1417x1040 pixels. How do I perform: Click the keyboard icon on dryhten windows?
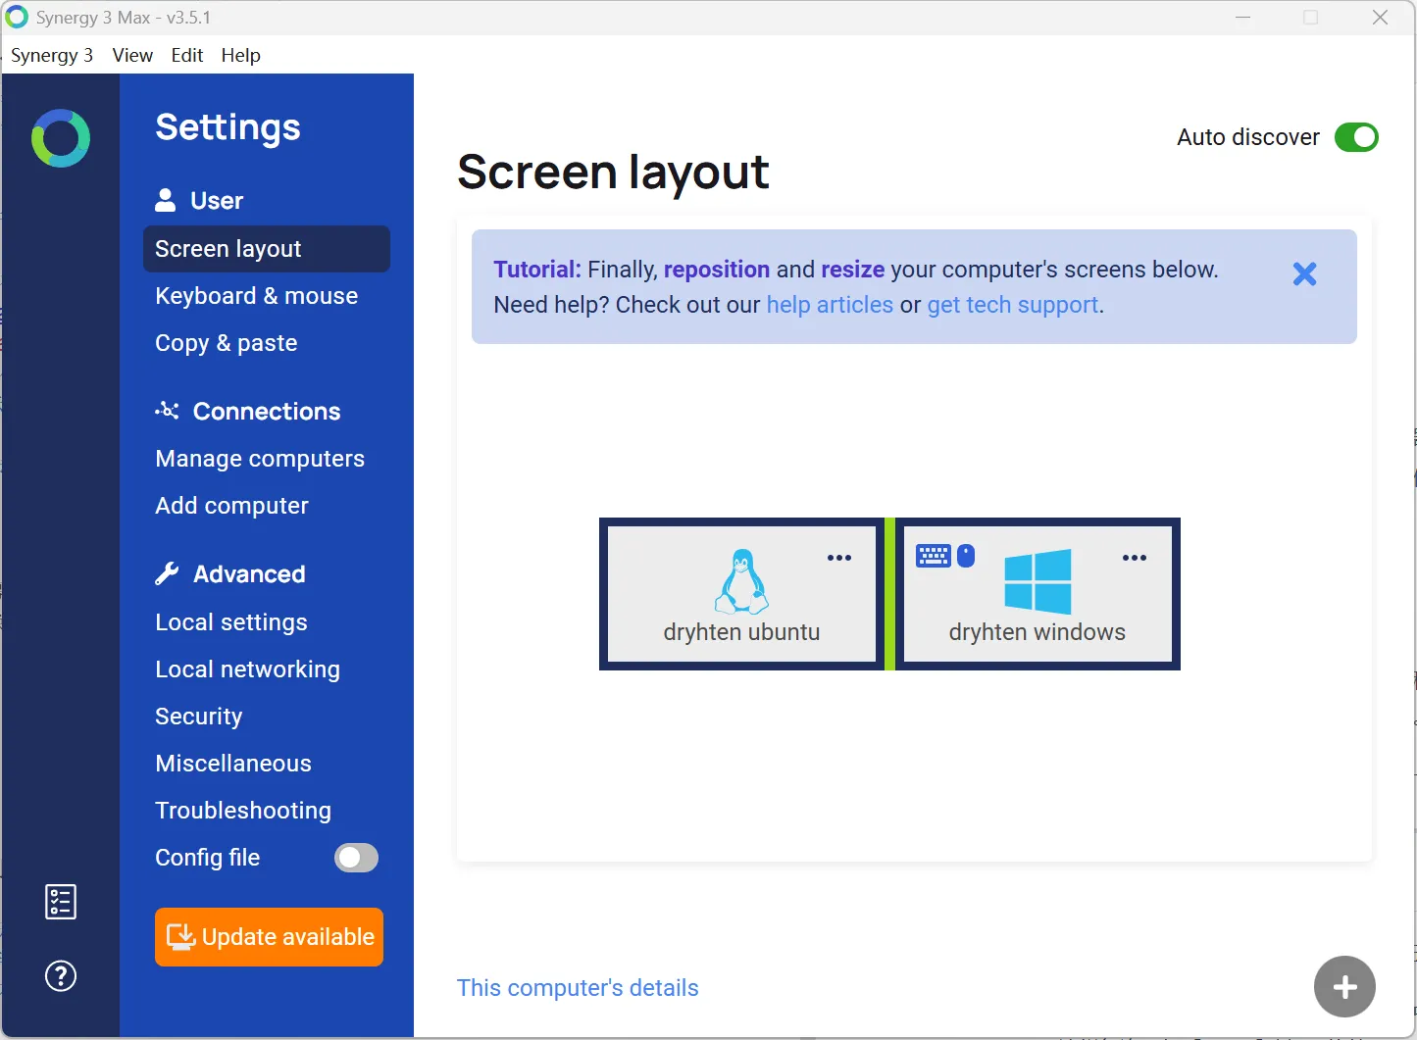(933, 557)
